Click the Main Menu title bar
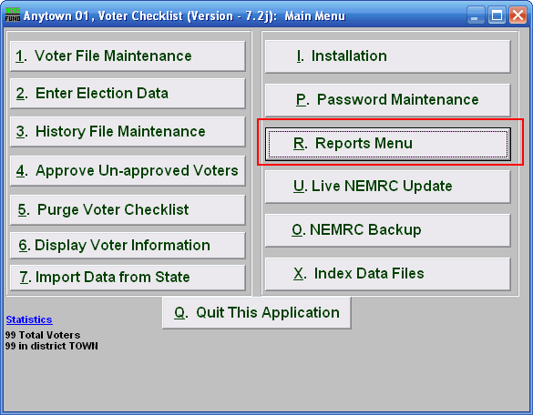The image size is (533, 415). (238, 15)
